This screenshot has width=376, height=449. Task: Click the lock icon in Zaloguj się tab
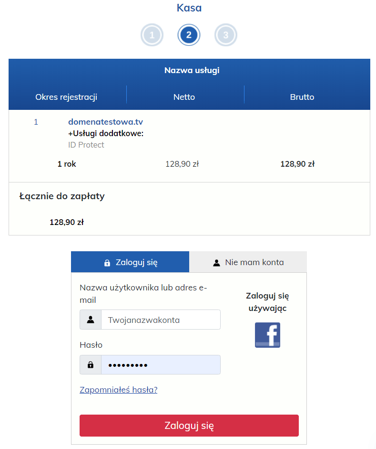click(107, 263)
